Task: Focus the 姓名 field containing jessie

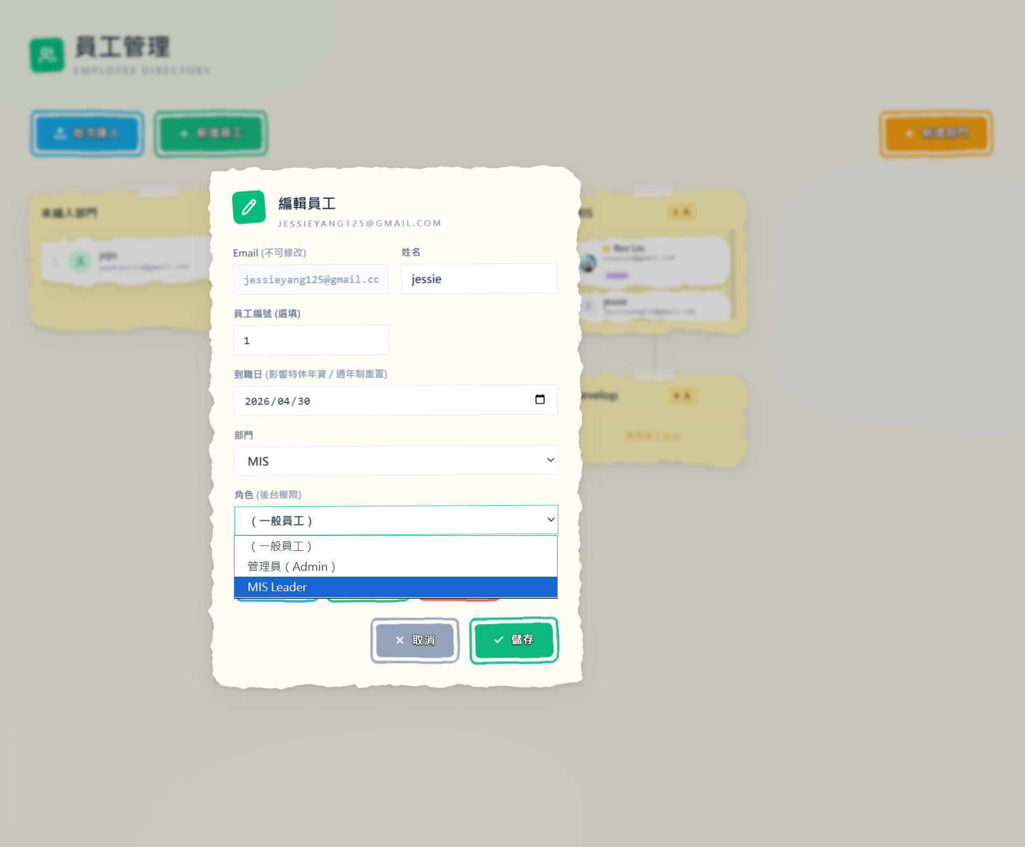Action: tap(479, 278)
